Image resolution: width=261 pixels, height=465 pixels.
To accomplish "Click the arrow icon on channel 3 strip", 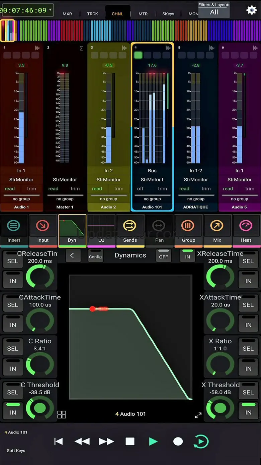I will 124,48.
